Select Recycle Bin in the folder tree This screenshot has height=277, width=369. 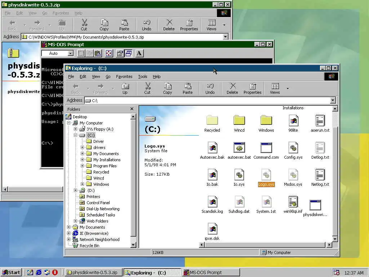coord(89,245)
